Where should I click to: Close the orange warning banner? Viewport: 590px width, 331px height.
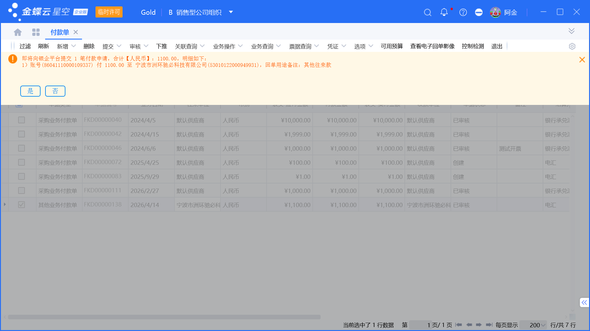pos(582,60)
